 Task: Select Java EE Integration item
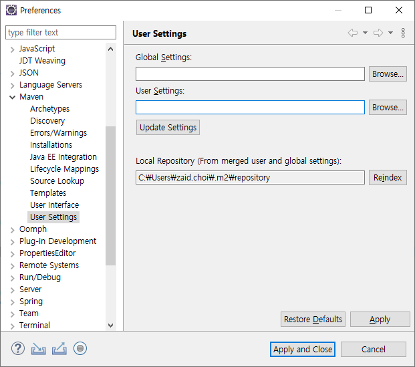pyautogui.click(x=63, y=157)
